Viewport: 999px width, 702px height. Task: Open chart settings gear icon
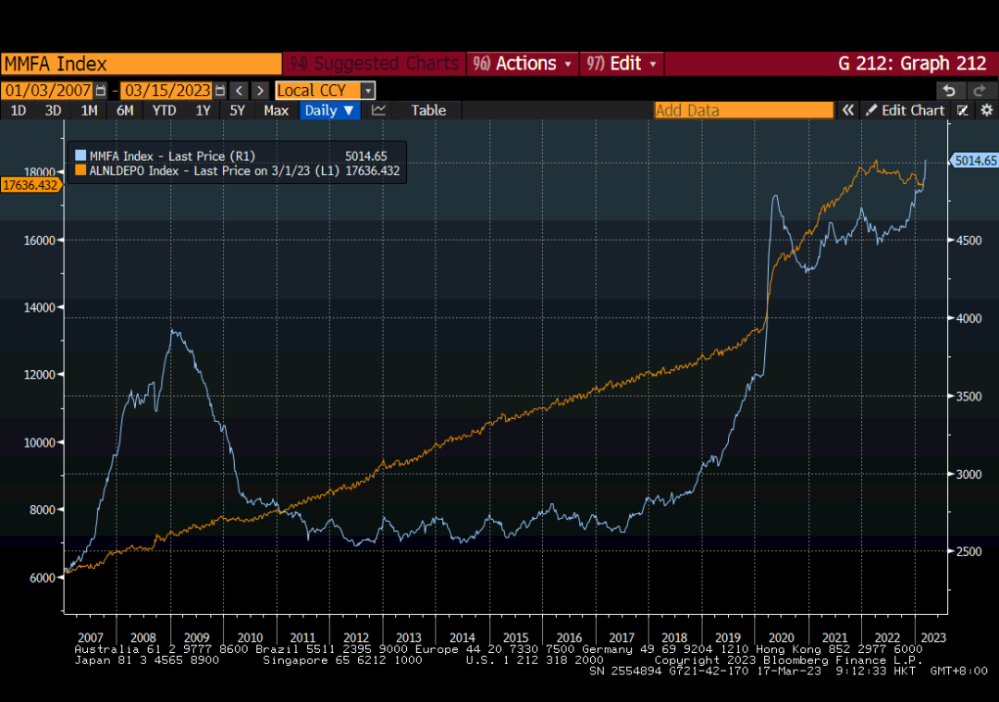point(986,110)
